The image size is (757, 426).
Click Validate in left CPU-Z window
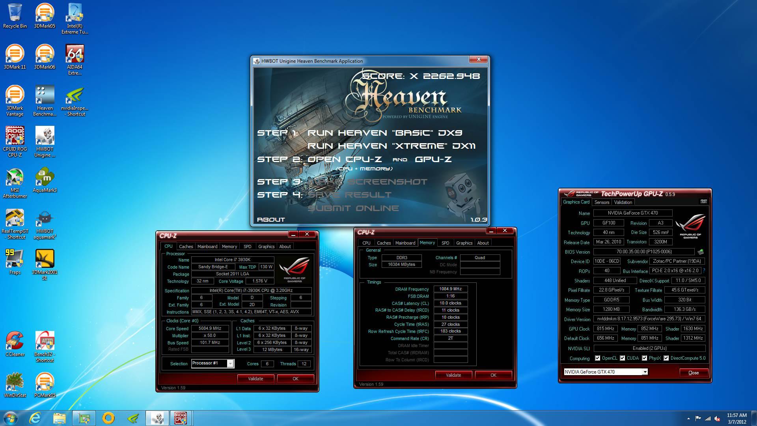pyautogui.click(x=255, y=378)
